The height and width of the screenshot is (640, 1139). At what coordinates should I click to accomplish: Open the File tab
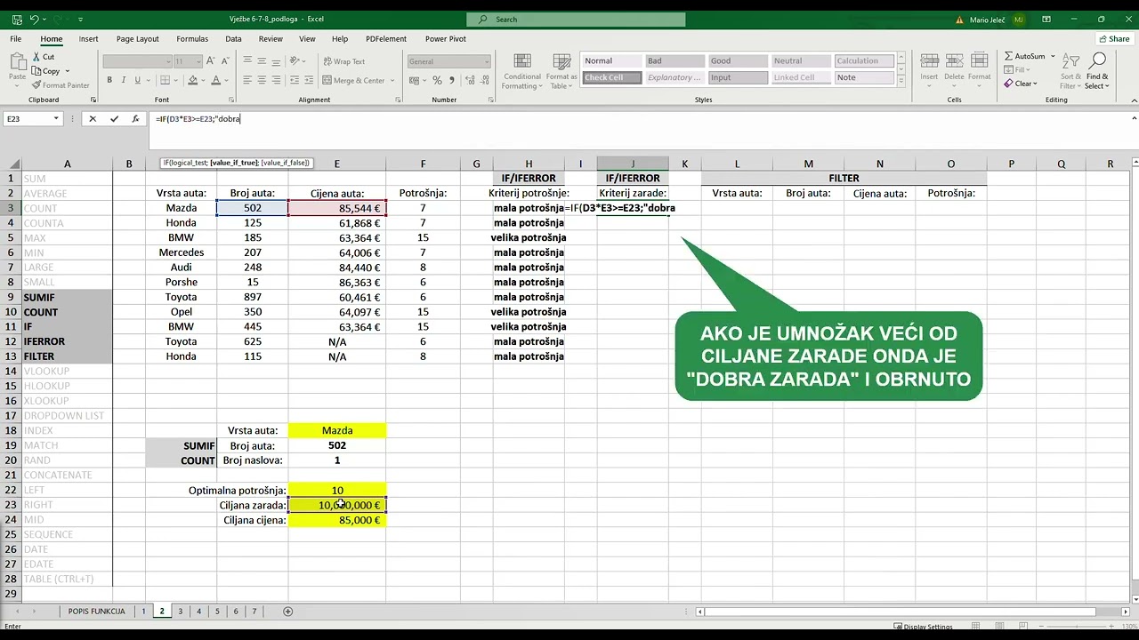tap(16, 39)
